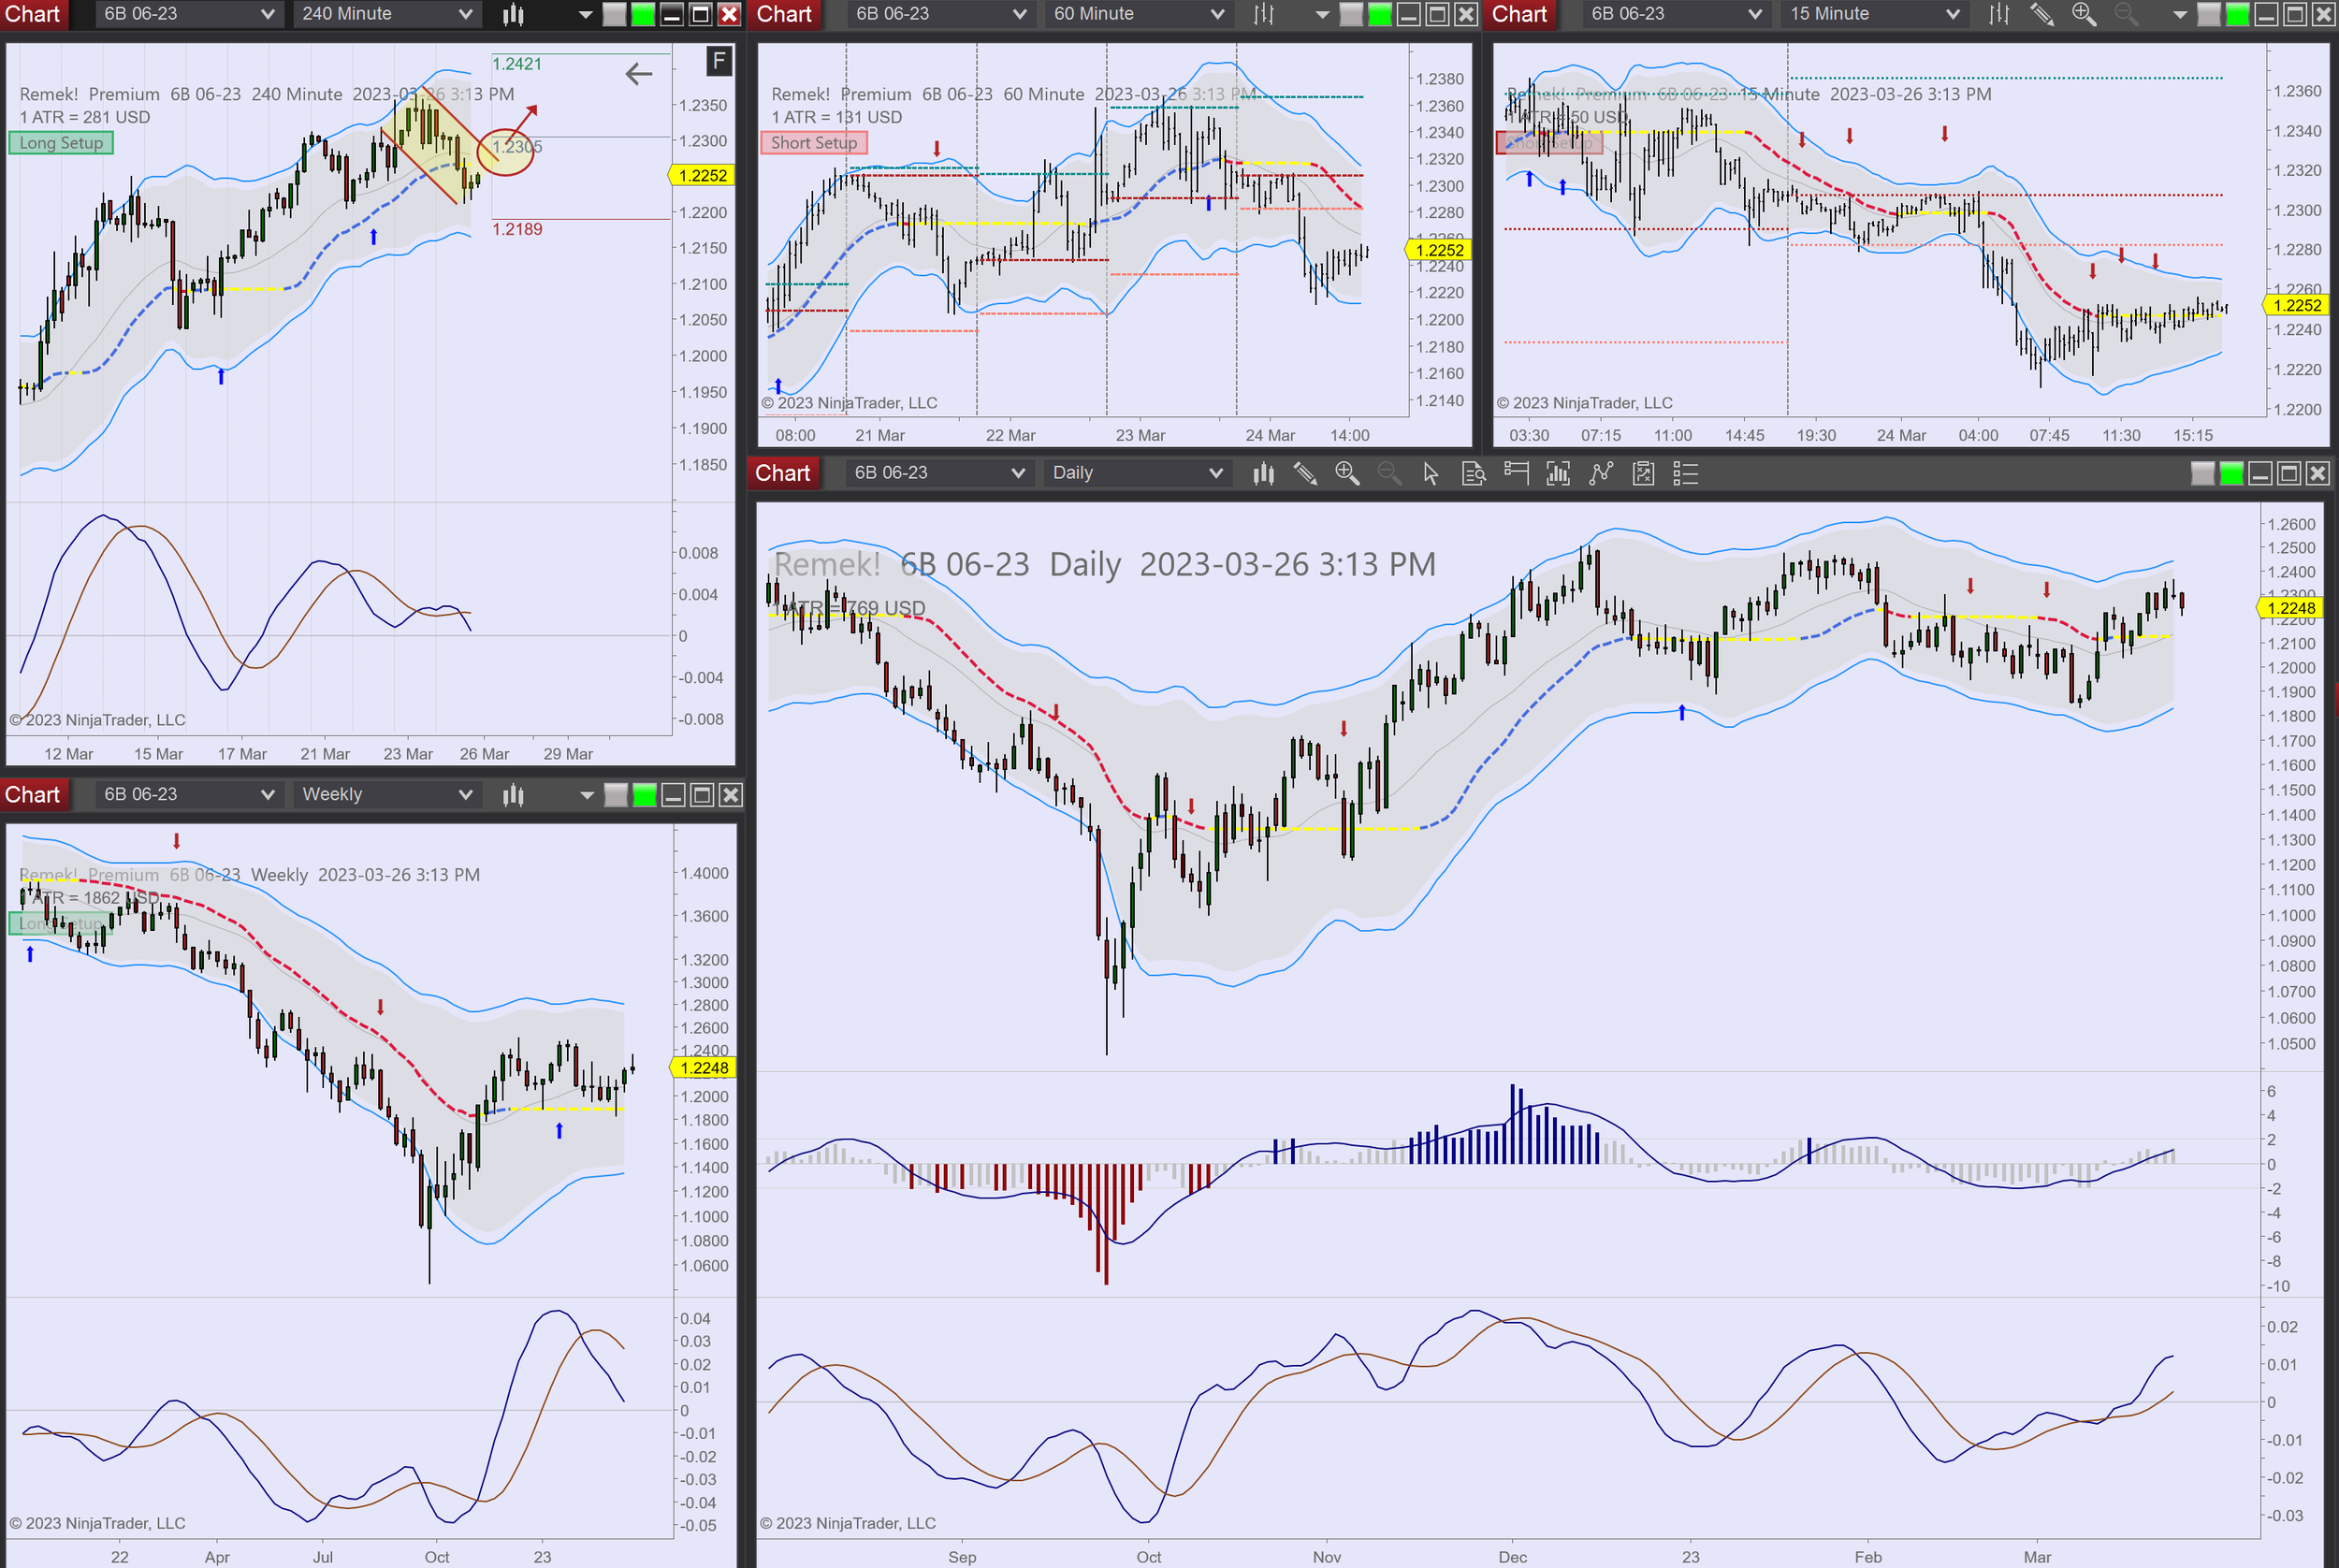Select the cursor pointer tool in Daily toolbar

click(1431, 473)
